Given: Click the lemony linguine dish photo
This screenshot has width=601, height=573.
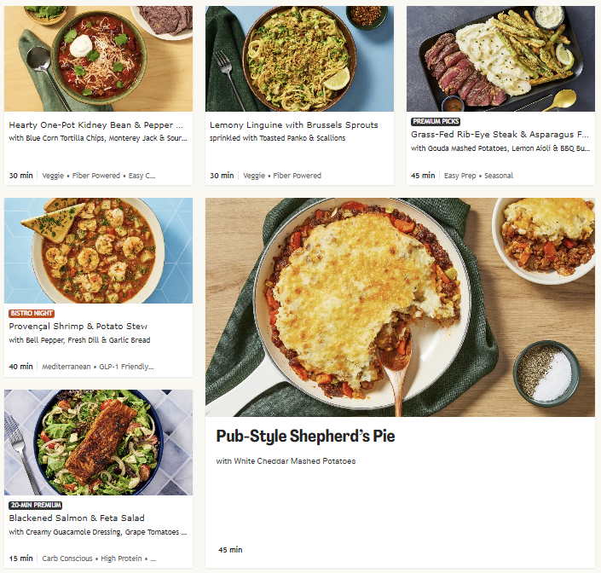Looking at the screenshot, I should pyautogui.click(x=299, y=59).
